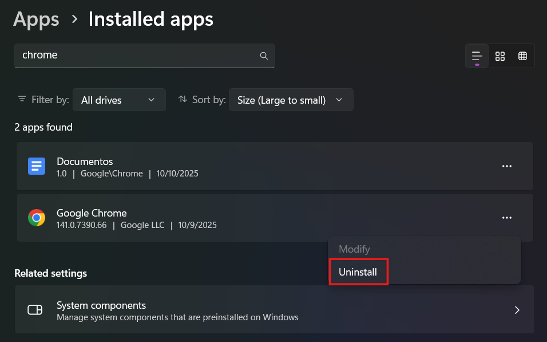The width and height of the screenshot is (547, 342).
Task: Click the Google Chrome three-dot options button
Action: point(506,218)
